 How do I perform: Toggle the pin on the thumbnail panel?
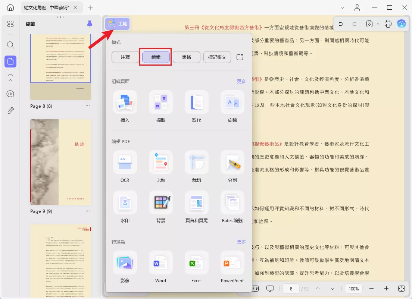(x=89, y=23)
